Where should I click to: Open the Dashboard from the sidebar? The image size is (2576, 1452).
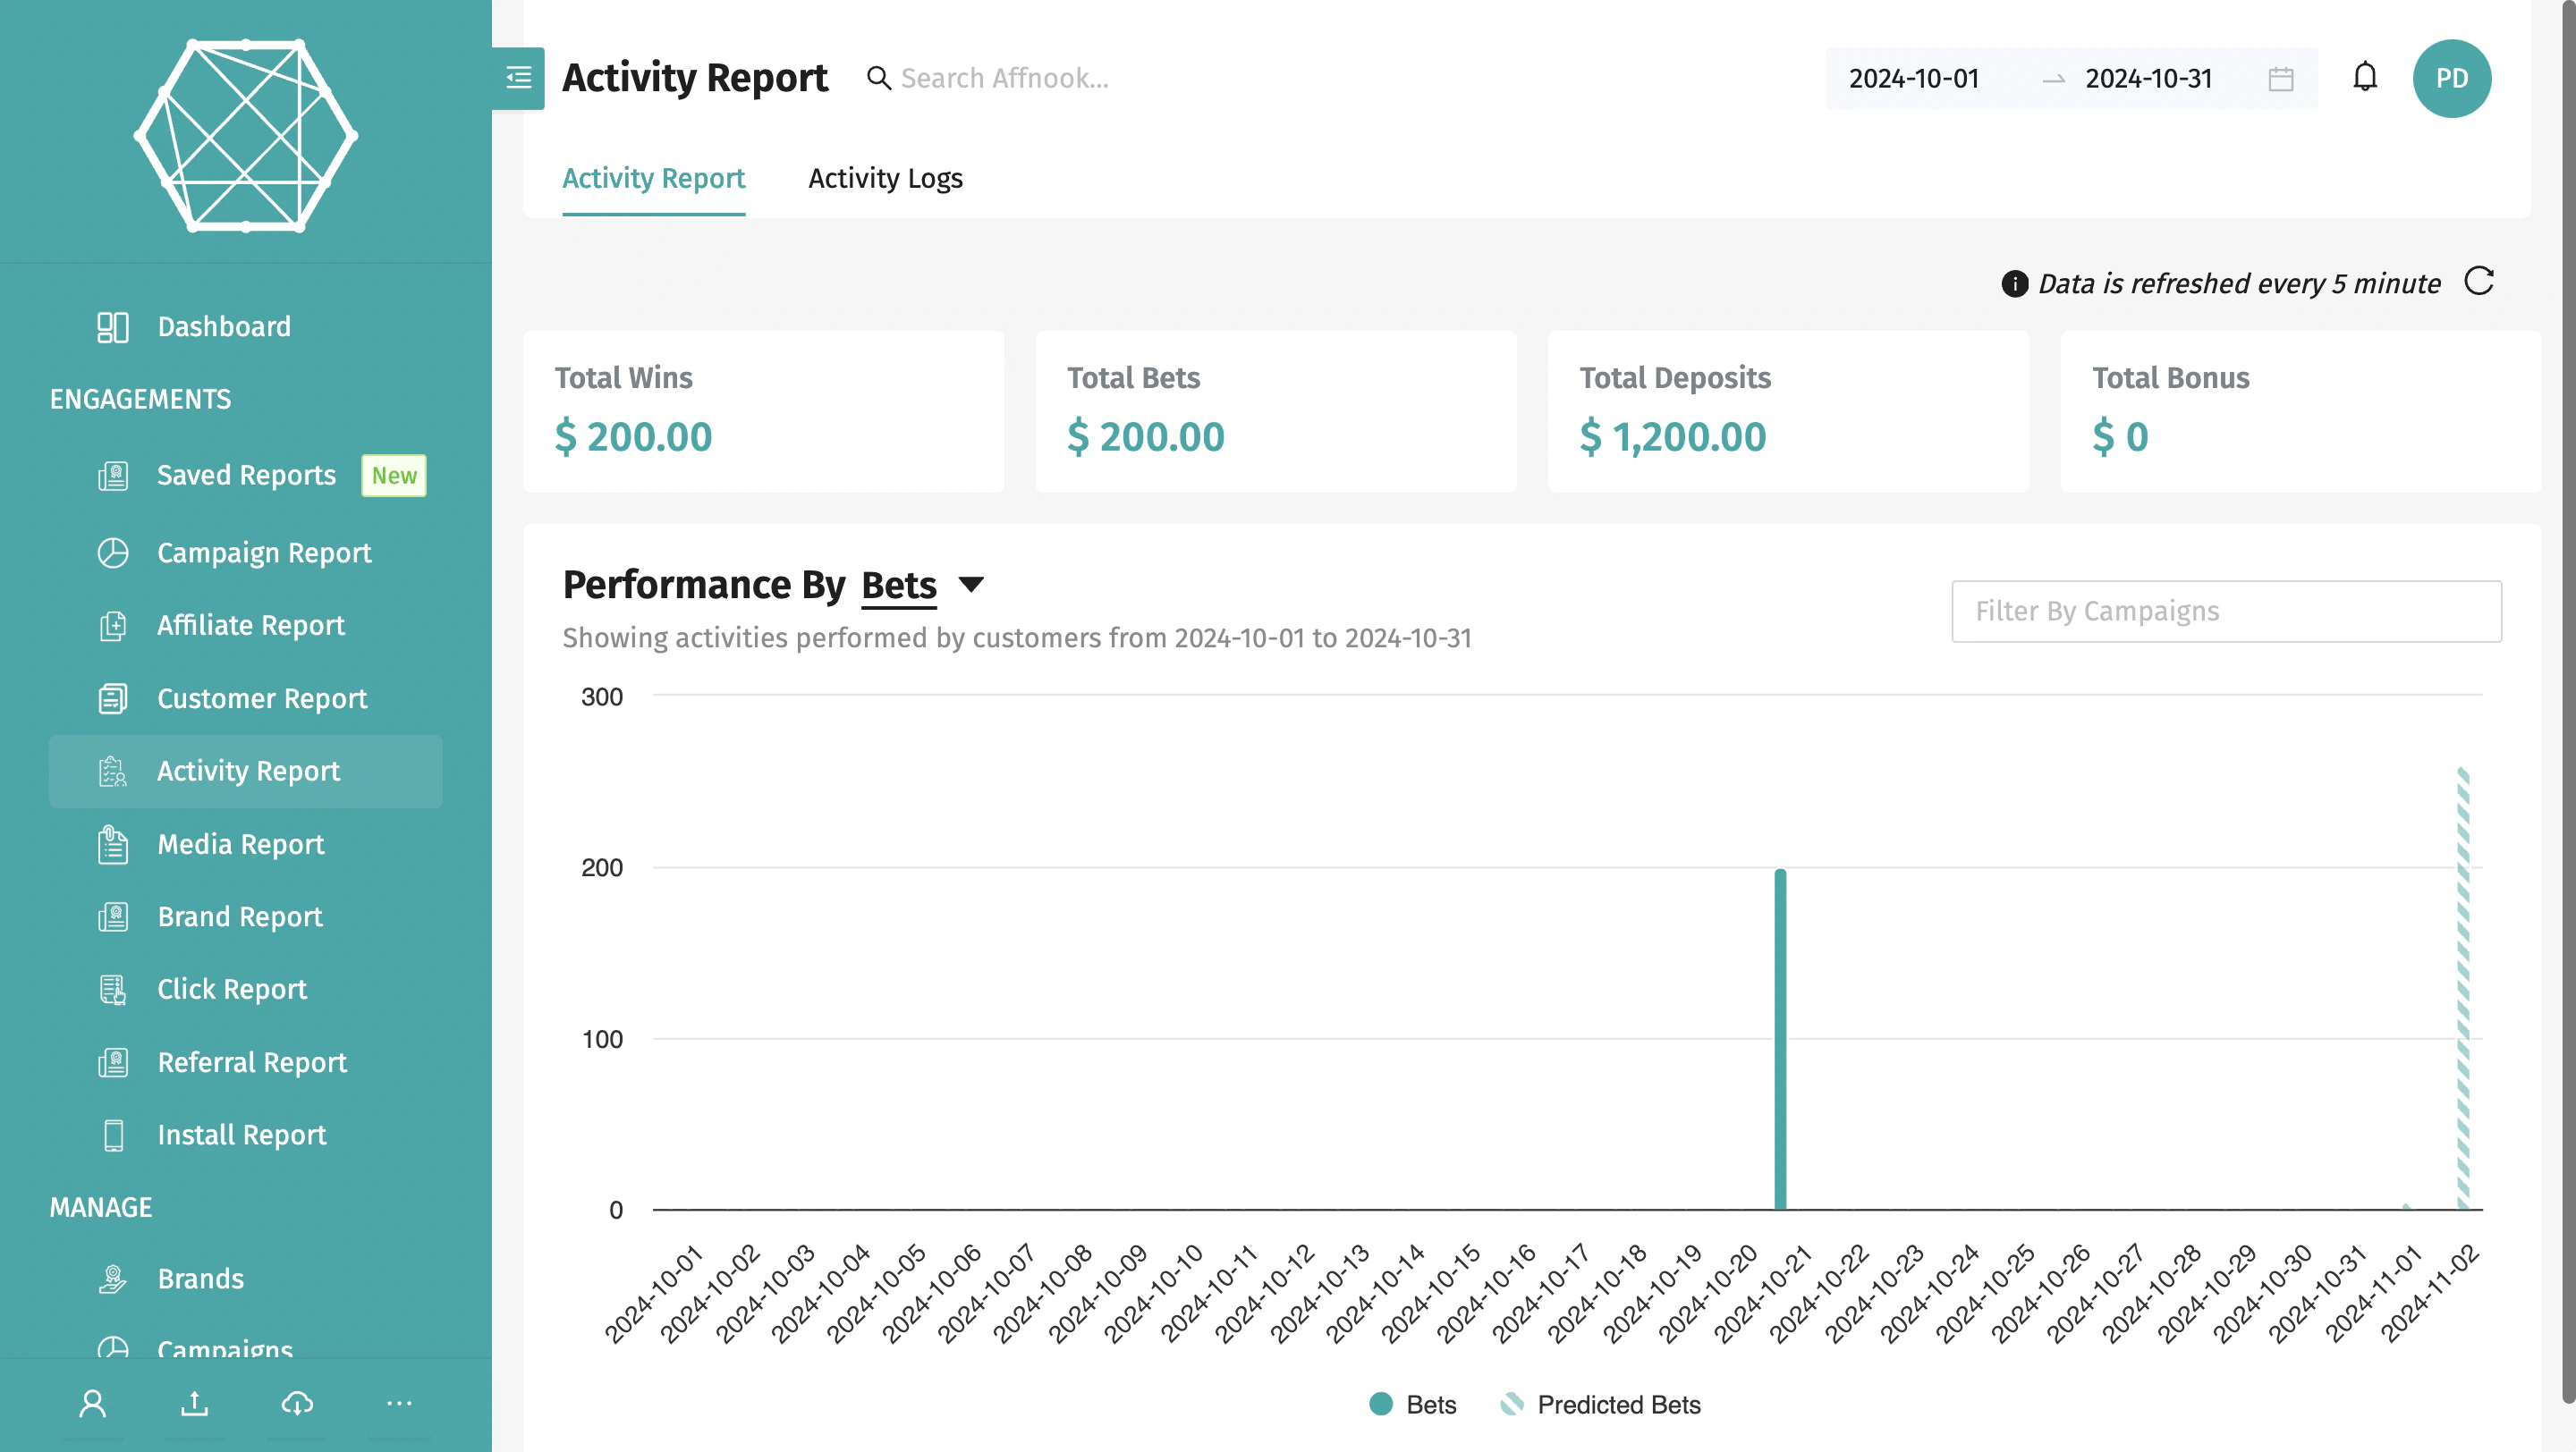222,325
